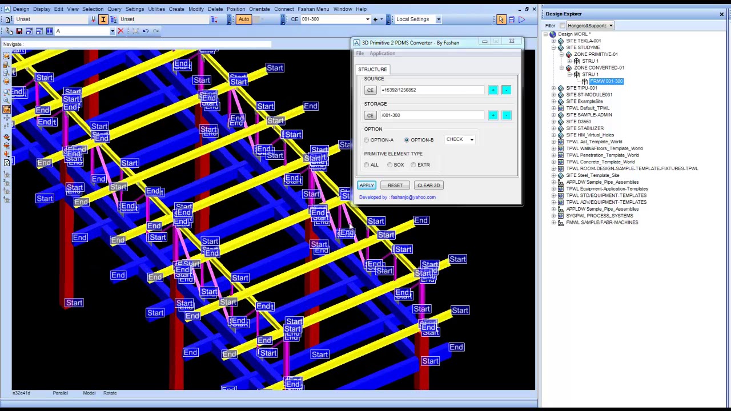Click the fashanjo@yahoo.com developer link

413,198
